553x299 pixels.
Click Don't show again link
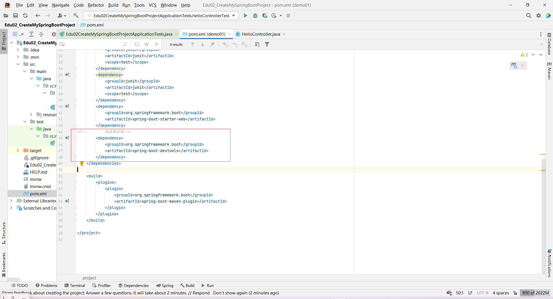click(230, 293)
